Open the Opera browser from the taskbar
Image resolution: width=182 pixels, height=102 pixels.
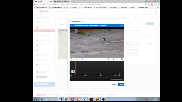[x=73, y=99]
